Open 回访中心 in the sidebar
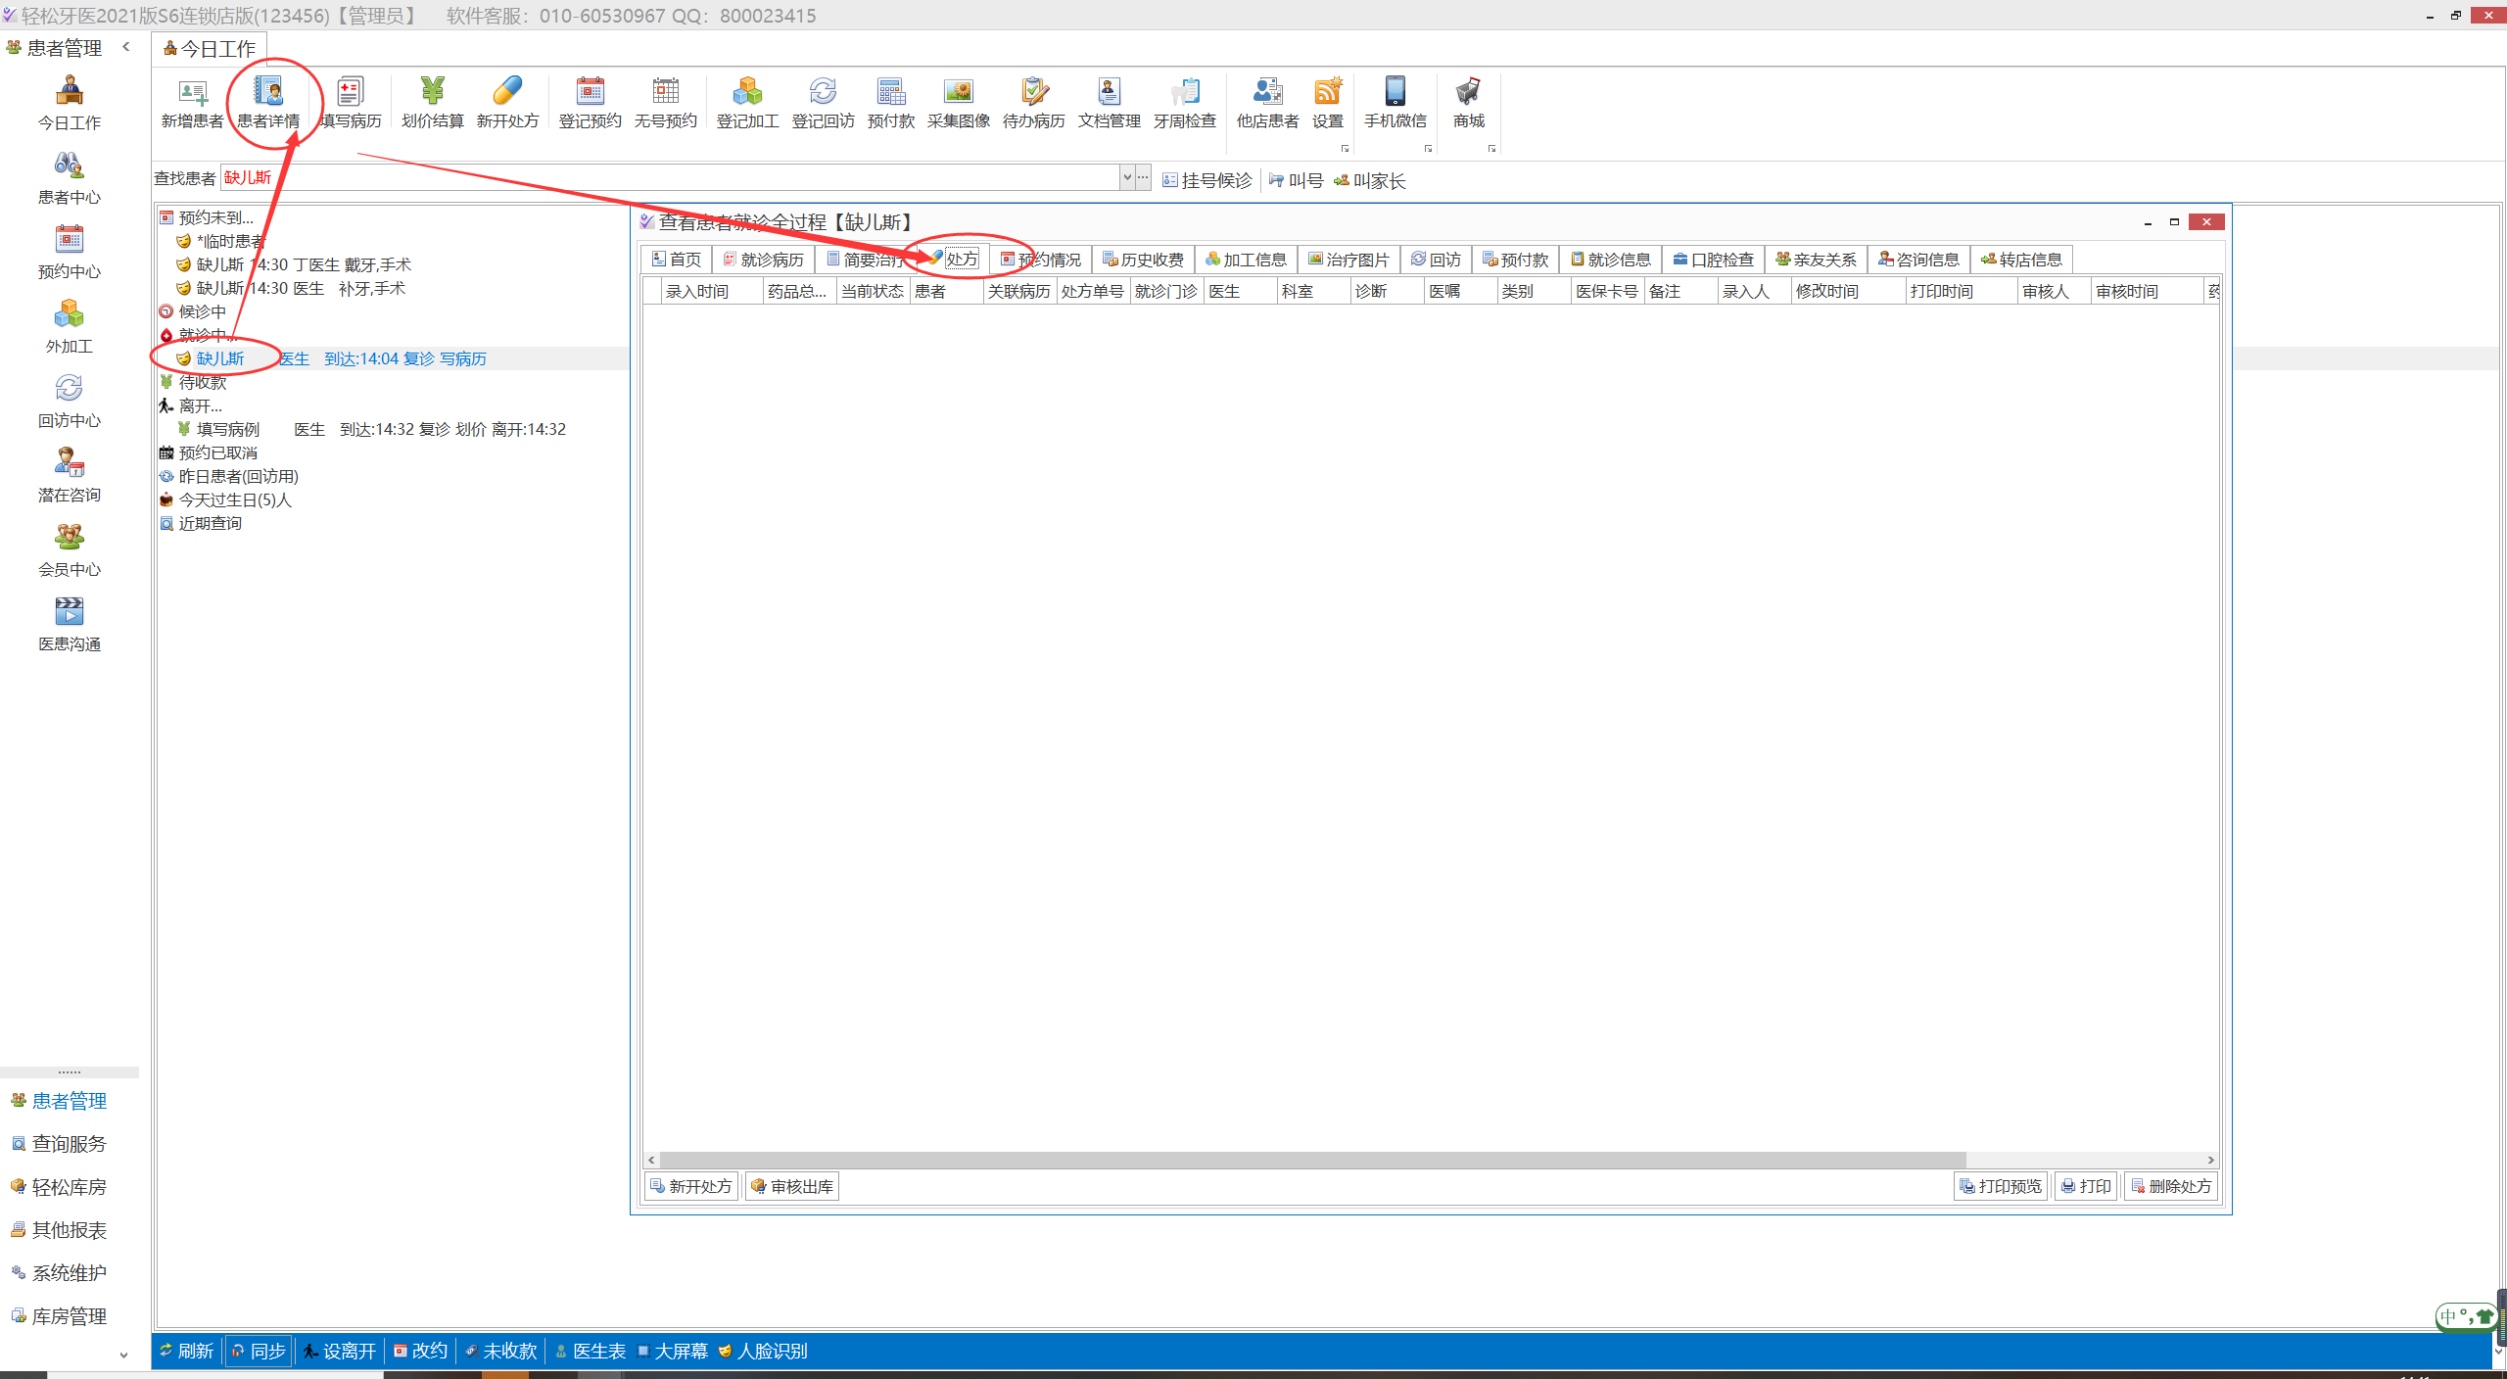The width and height of the screenshot is (2507, 1379). pyautogui.click(x=69, y=401)
